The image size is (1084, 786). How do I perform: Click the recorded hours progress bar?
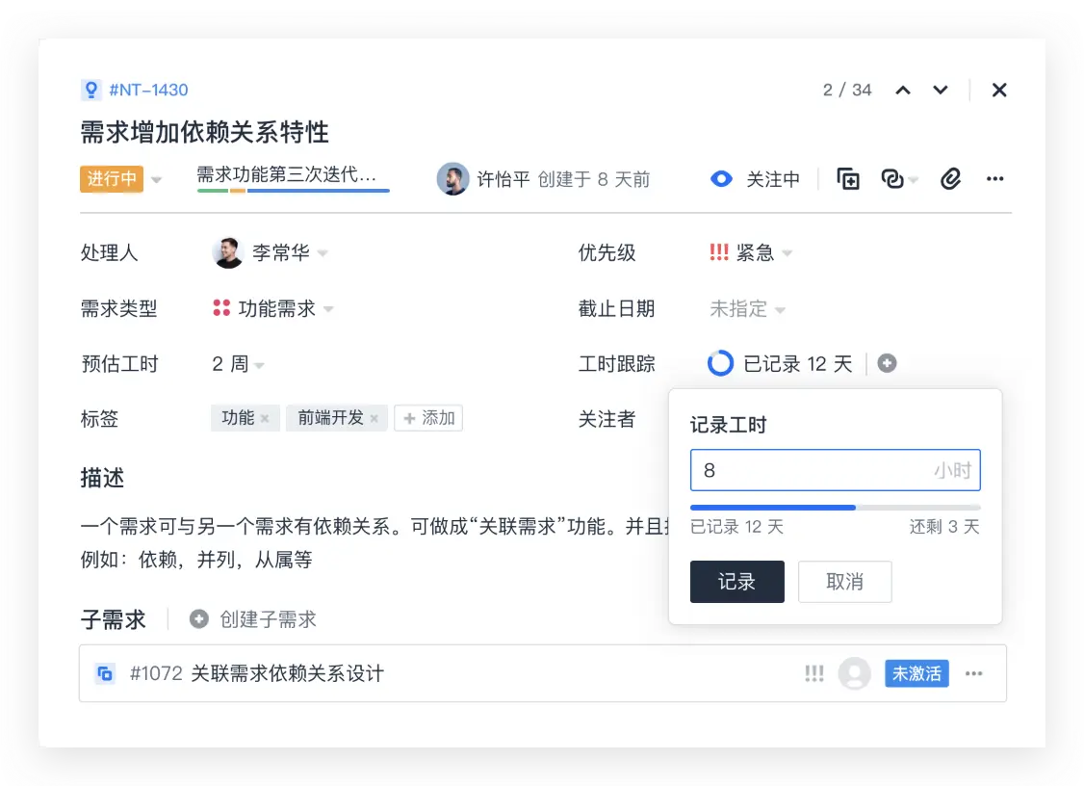(x=835, y=506)
